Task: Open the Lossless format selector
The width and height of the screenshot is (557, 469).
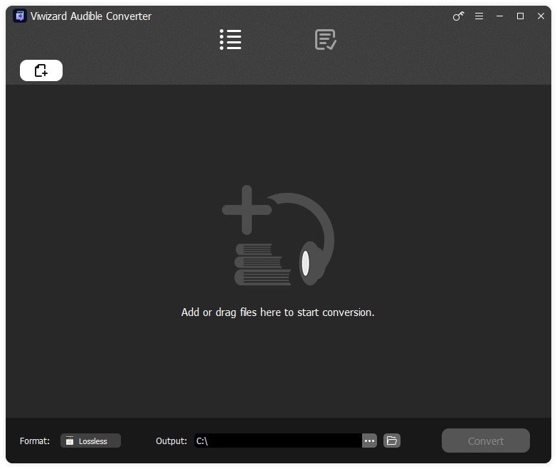Action: coord(90,441)
